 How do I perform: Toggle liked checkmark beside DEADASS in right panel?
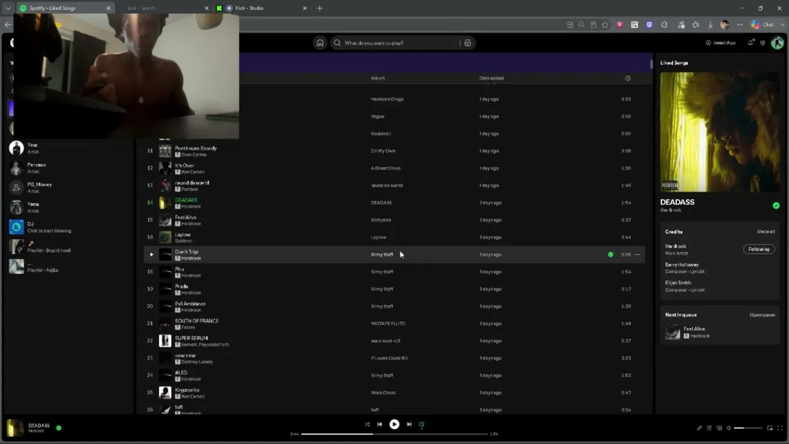tap(776, 205)
